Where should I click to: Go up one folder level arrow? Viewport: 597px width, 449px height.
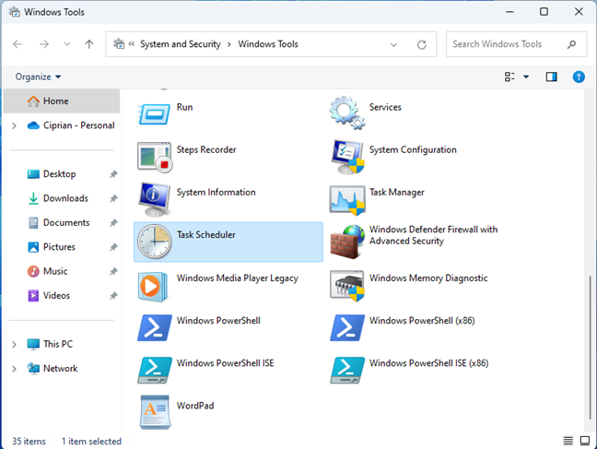click(x=89, y=44)
